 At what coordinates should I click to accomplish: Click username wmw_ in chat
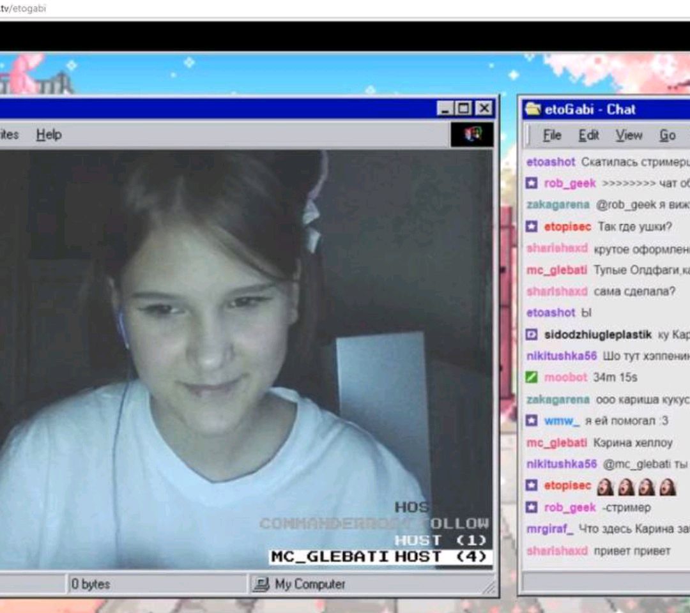(x=562, y=421)
